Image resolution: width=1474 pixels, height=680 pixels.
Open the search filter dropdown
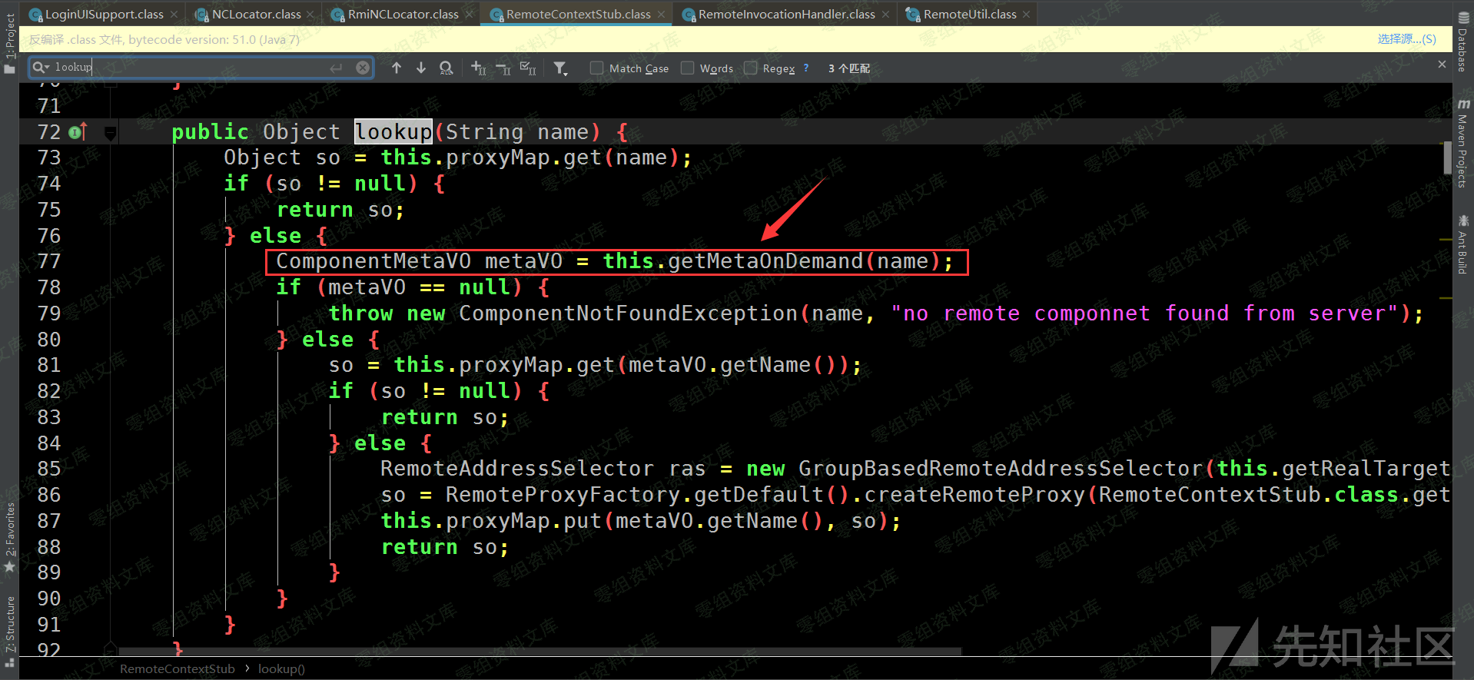560,68
